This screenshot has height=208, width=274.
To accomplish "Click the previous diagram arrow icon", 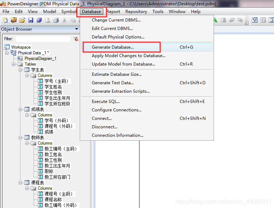I will [232, 20].
